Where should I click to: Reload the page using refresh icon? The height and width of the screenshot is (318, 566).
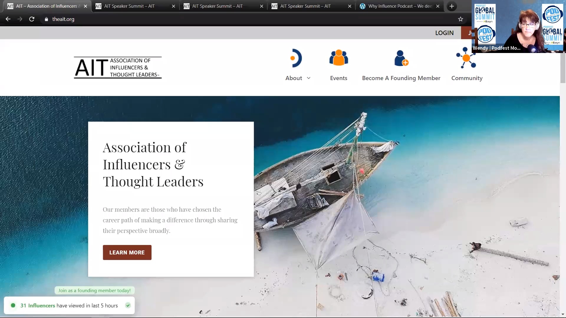(x=32, y=19)
